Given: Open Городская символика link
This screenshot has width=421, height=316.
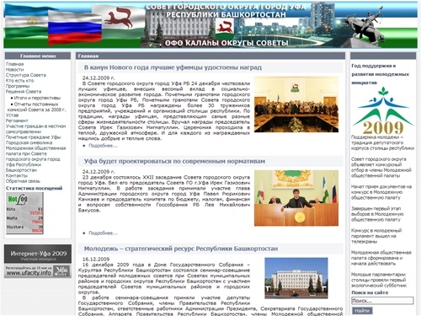Looking at the screenshot, I should 29,142.
